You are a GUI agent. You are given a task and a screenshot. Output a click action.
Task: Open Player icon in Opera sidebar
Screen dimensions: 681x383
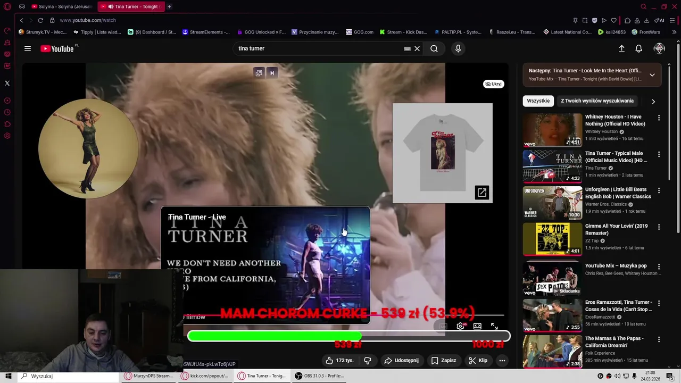(x=7, y=101)
